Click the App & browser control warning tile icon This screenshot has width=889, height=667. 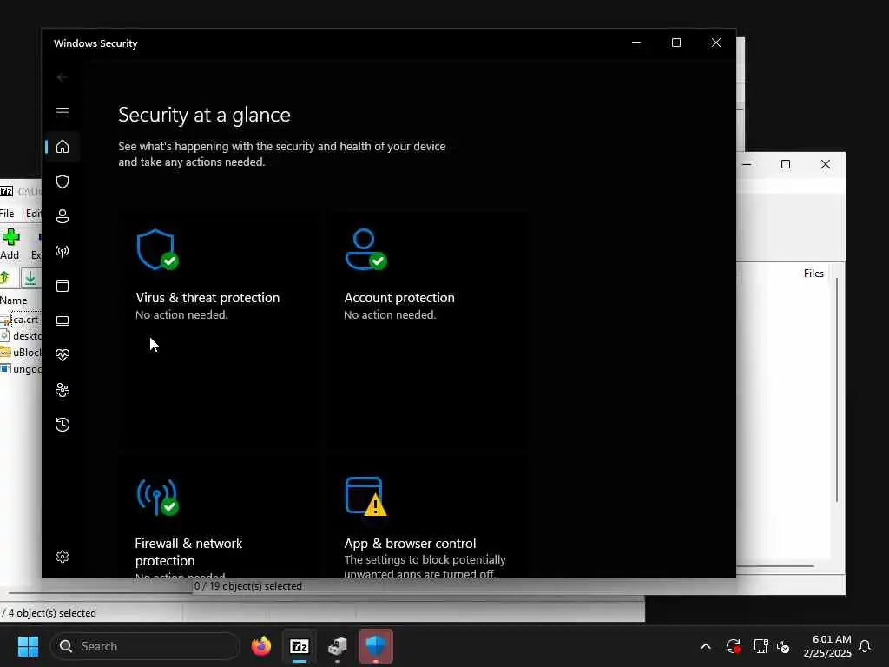pos(365,496)
